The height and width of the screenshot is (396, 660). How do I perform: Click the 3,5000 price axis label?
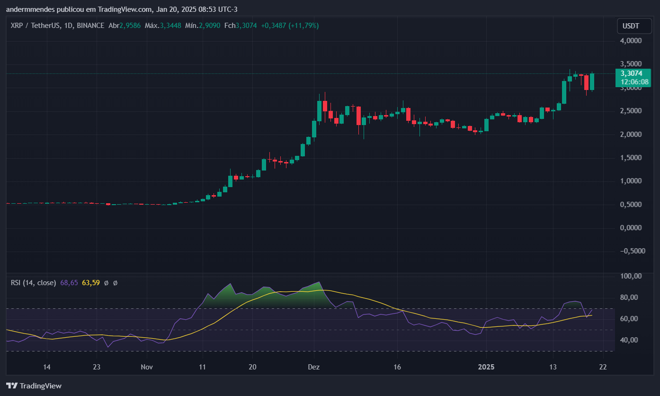[631, 64]
